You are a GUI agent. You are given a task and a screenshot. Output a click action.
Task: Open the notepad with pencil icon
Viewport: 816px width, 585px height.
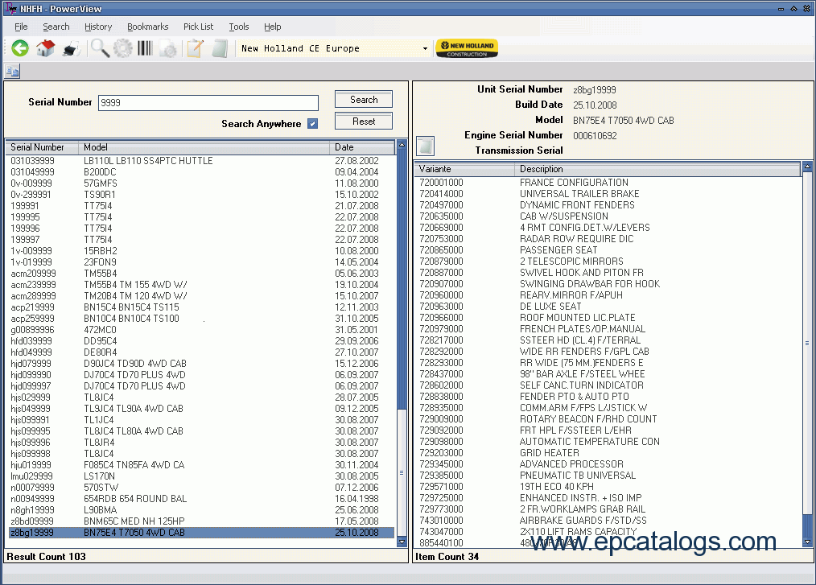(196, 48)
